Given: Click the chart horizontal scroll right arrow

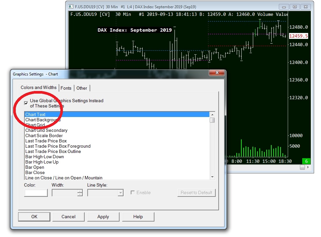Looking at the screenshot, I should point(308,167).
